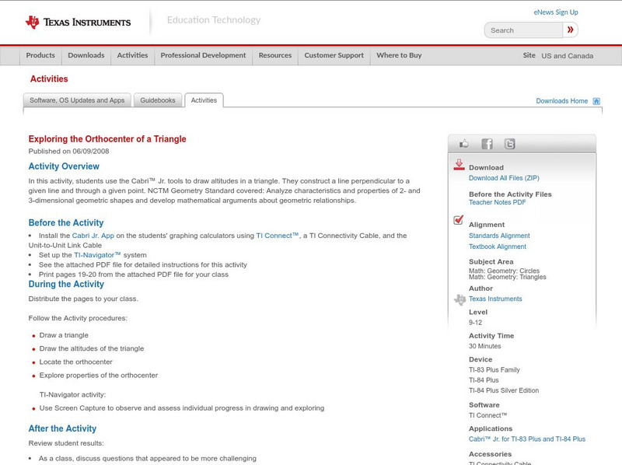The image size is (622, 465).
Task: Open the Downloads menu
Action: 86,55
